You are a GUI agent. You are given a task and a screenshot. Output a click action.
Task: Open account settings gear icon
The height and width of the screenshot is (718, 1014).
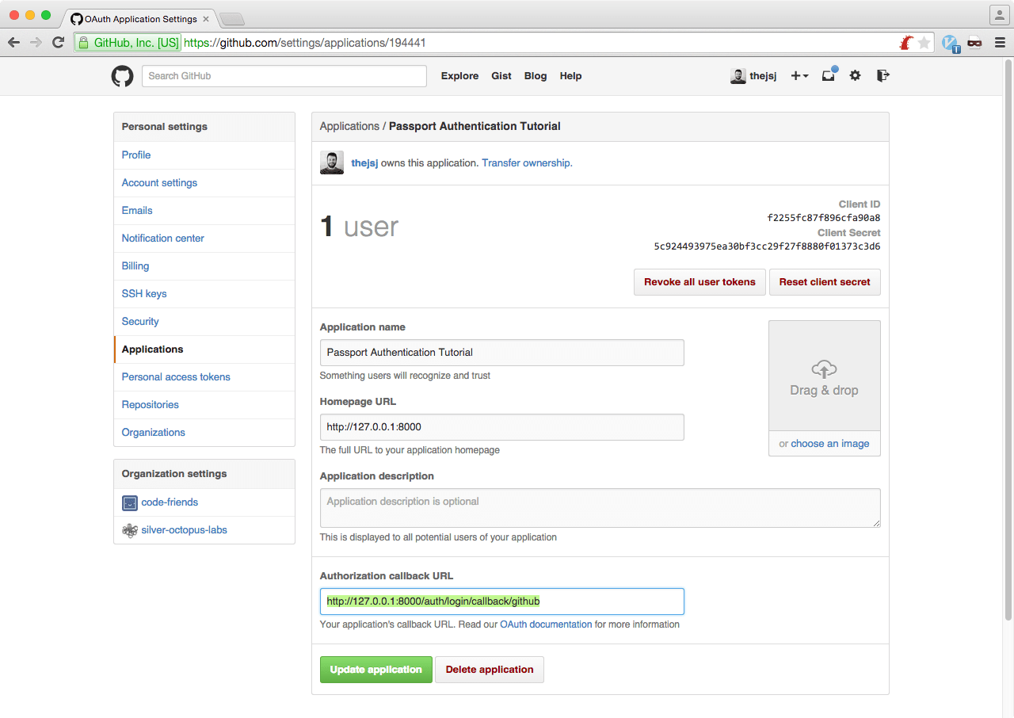855,76
